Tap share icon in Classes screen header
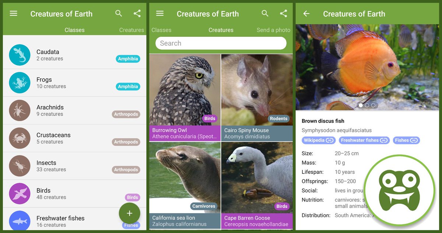The width and height of the screenshot is (442, 233). pos(137,14)
